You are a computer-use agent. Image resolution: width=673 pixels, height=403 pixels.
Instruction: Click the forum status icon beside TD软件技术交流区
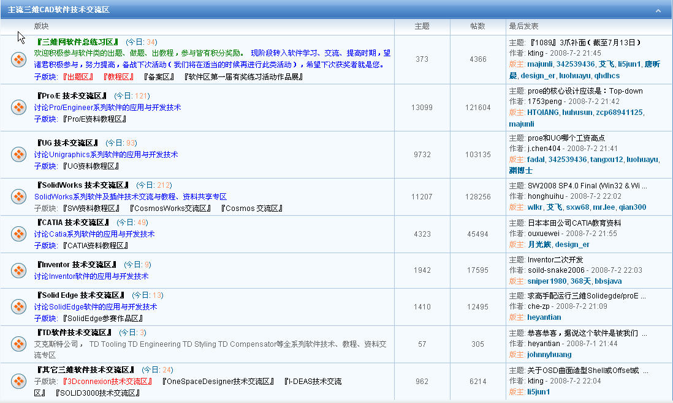(x=18, y=344)
